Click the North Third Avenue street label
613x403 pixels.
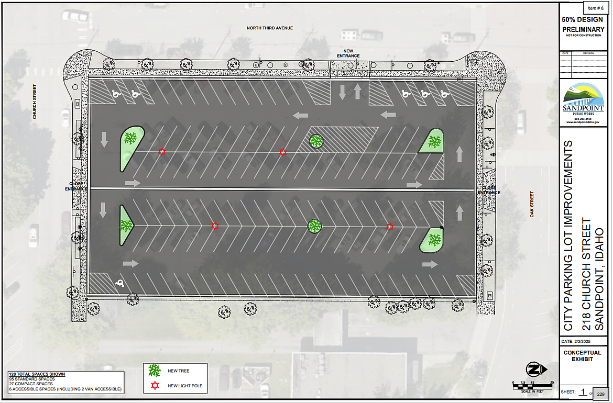(269, 28)
